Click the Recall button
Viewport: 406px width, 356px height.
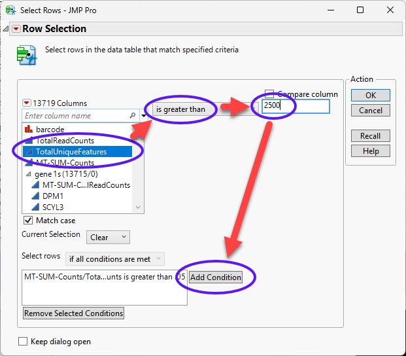(371, 135)
